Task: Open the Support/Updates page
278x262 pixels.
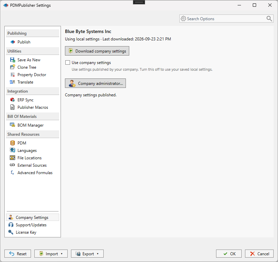Action: 33,225
